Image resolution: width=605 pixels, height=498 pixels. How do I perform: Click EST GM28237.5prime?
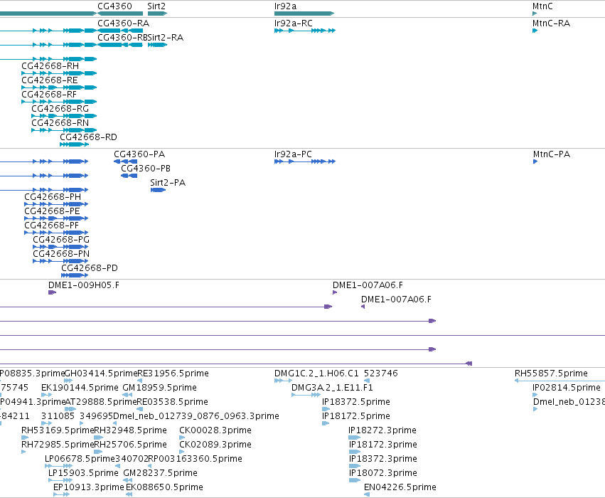click(x=161, y=473)
